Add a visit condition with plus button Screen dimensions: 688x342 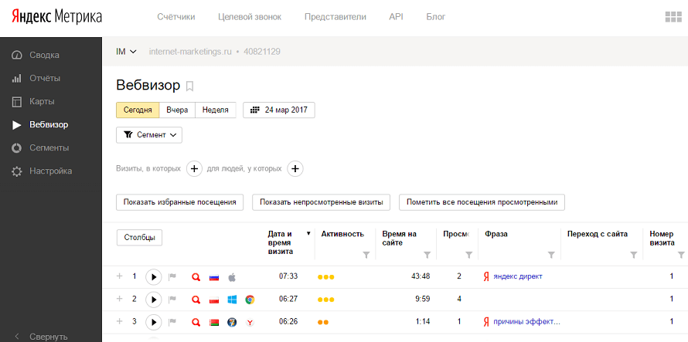point(194,168)
